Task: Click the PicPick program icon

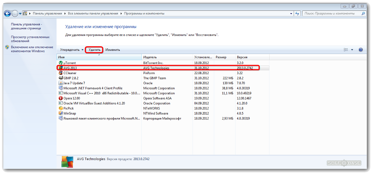Action: pyautogui.click(x=61, y=108)
